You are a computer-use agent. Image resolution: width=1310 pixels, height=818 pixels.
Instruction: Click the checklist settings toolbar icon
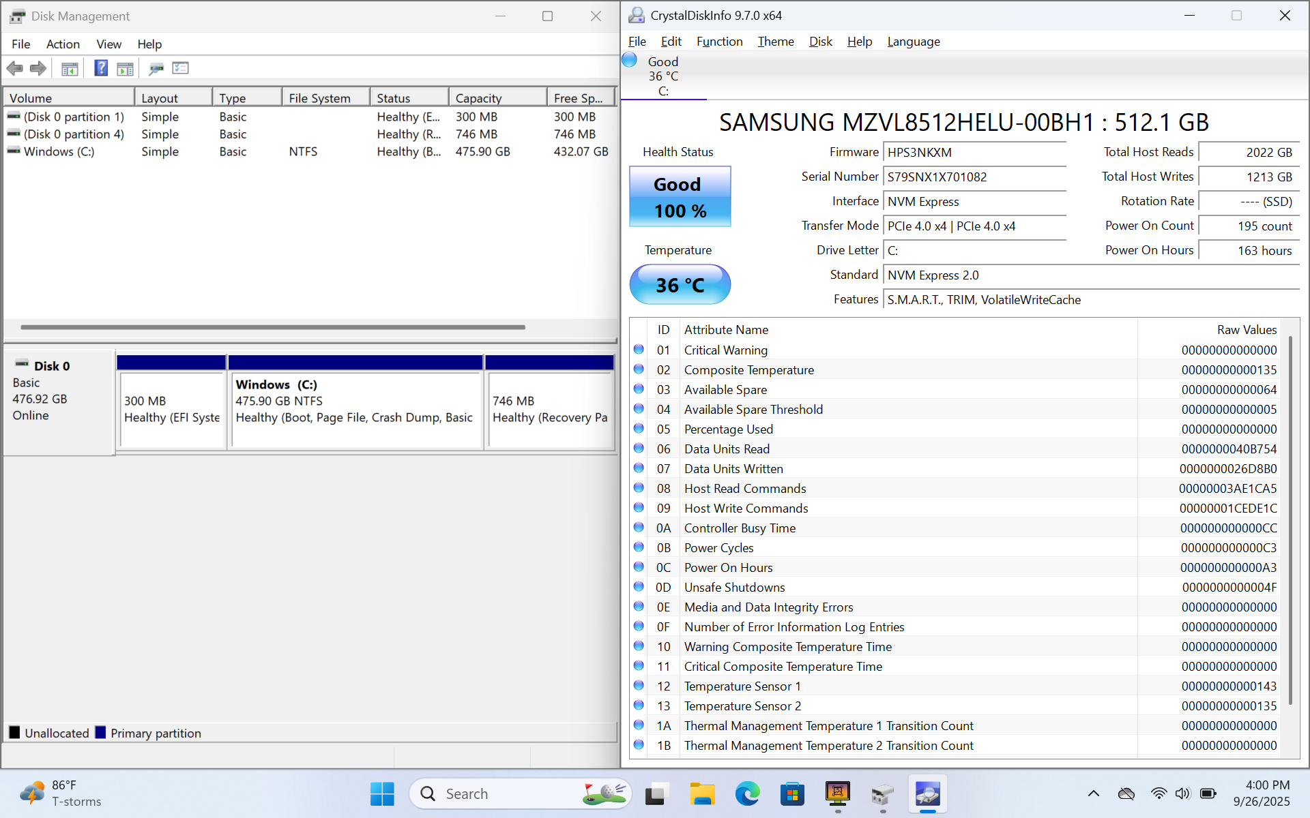(x=181, y=68)
